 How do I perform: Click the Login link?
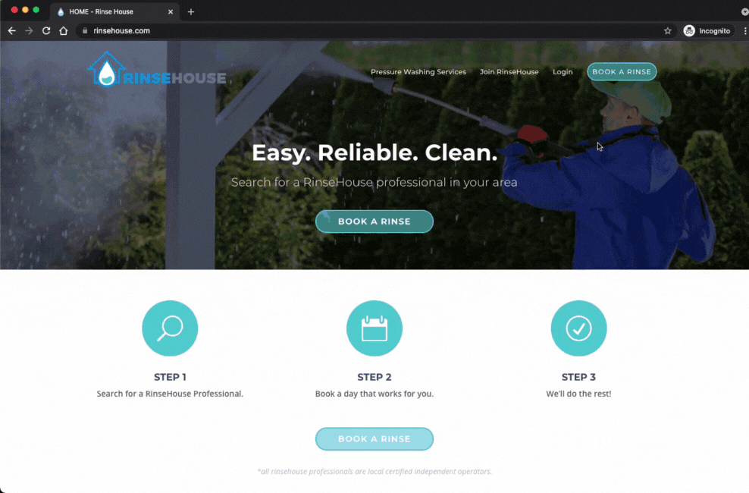point(563,72)
